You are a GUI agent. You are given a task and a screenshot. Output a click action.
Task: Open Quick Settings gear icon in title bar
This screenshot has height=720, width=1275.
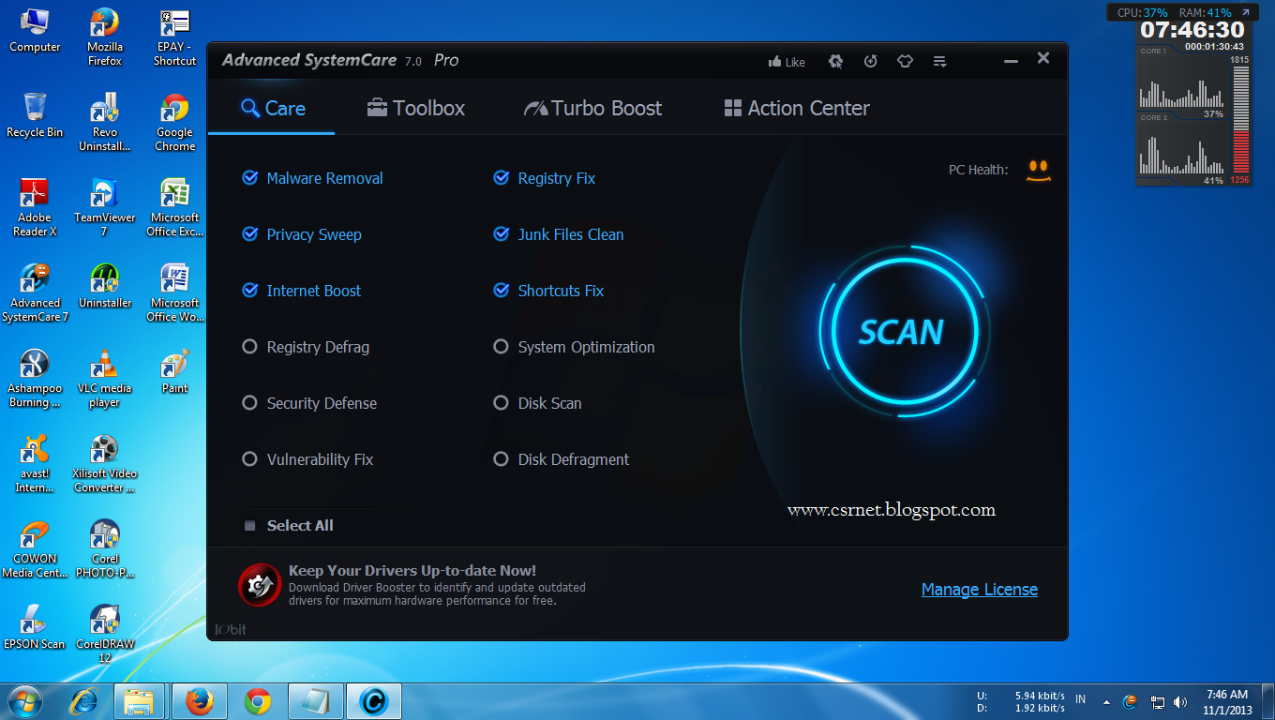pos(835,61)
